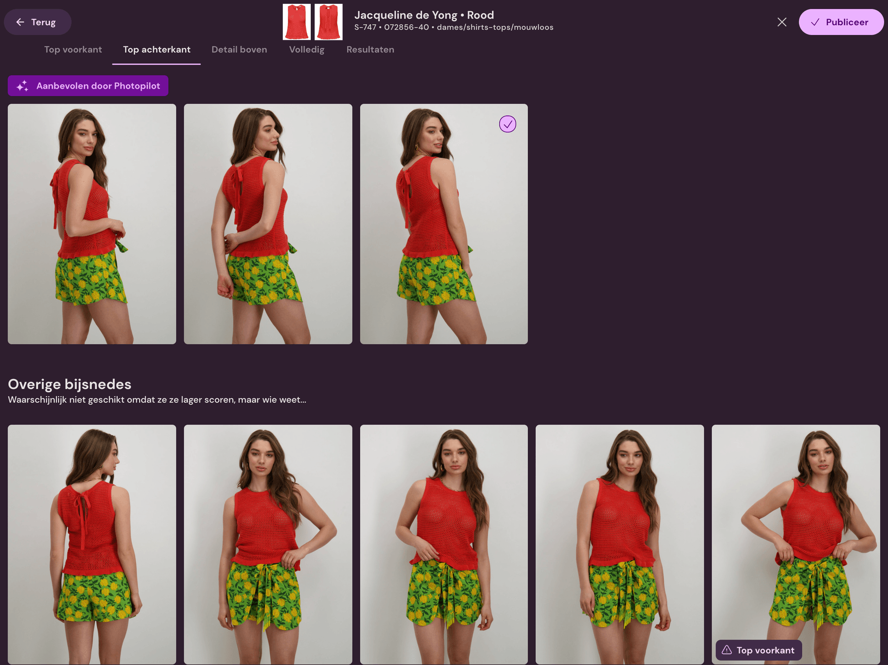Open the Volledig tab
The width and height of the screenshot is (888, 665).
pos(306,49)
